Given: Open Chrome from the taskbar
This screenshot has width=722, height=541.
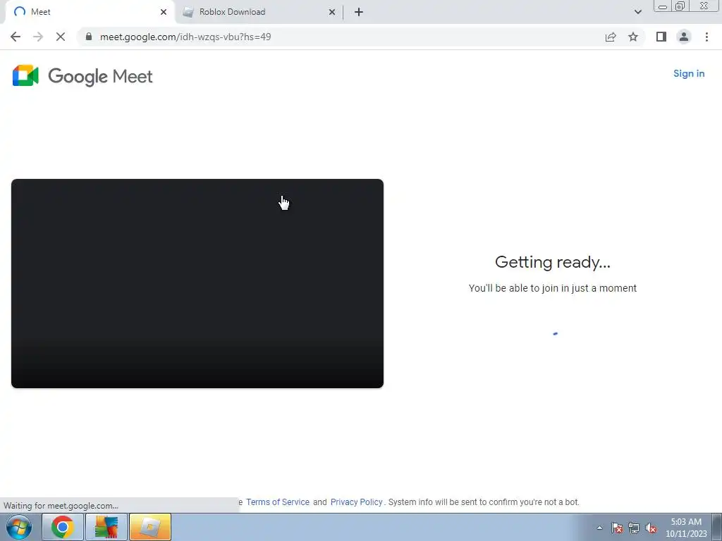Looking at the screenshot, I should pyautogui.click(x=63, y=527).
